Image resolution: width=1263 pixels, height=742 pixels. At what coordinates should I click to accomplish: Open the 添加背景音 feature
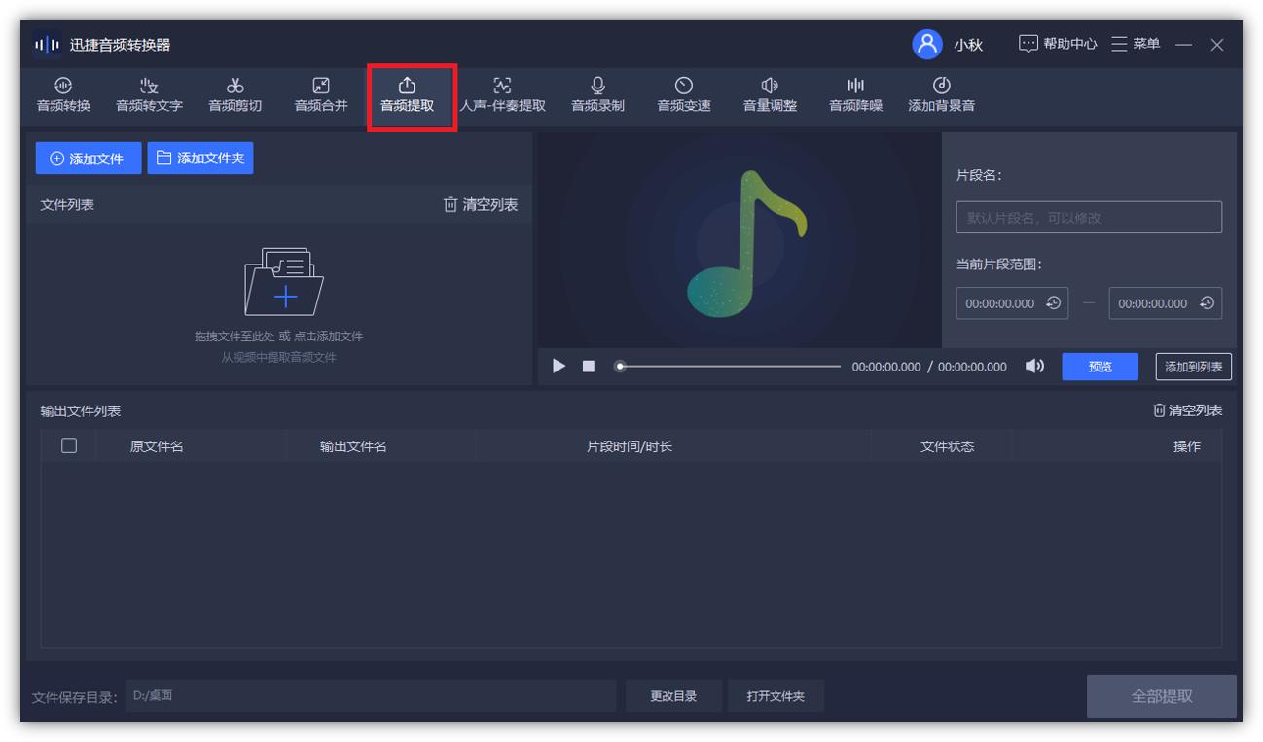click(x=940, y=94)
